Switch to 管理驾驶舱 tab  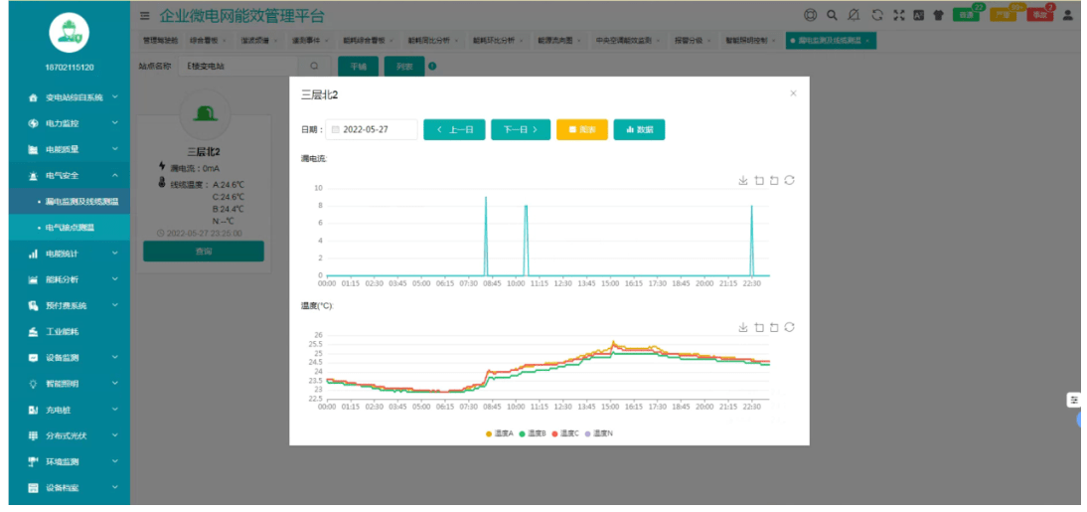pos(160,41)
